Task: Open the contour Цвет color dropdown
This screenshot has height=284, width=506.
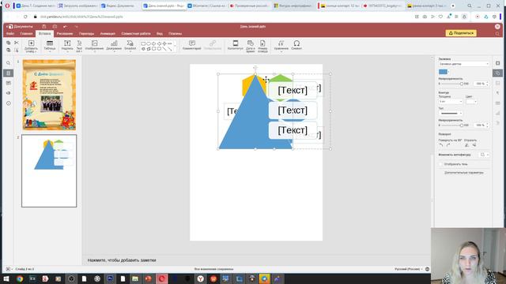Action: [471, 102]
